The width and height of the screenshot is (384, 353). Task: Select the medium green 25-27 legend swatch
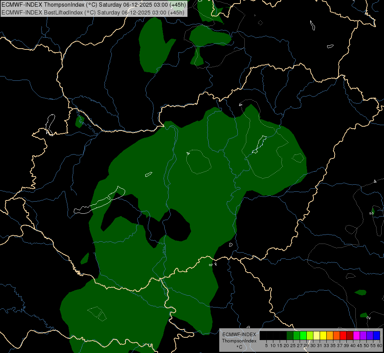pos(297,335)
